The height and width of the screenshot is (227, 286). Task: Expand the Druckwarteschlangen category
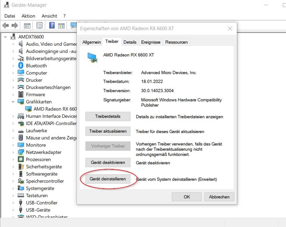coord(13,88)
